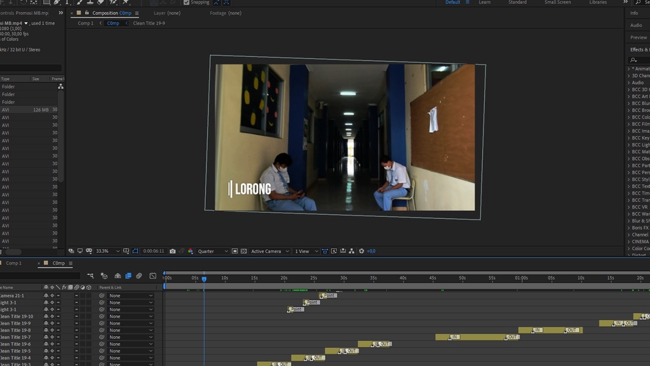Select the Brush tool in the toolbar

tap(80, 2)
